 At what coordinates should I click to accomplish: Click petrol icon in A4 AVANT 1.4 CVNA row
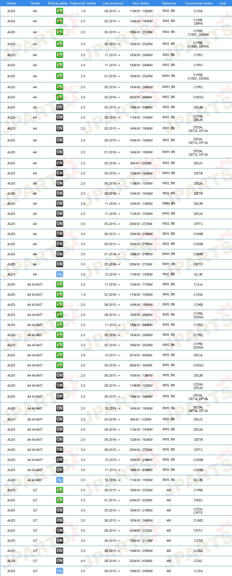(60, 295)
